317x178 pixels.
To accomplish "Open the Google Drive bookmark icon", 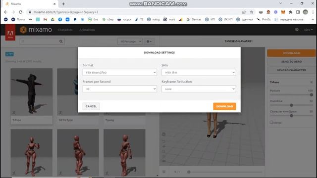I will point(53,19).
